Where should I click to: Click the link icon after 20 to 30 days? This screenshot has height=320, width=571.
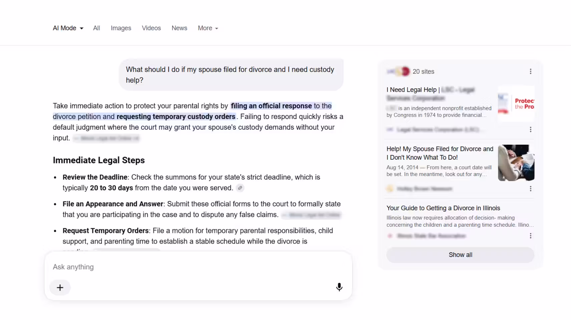[x=240, y=188]
